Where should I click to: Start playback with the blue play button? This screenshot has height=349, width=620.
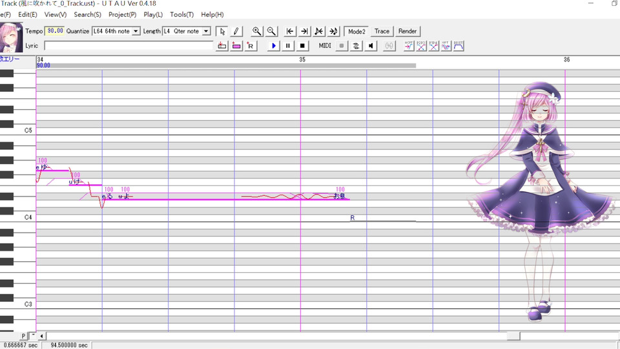pos(273,46)
